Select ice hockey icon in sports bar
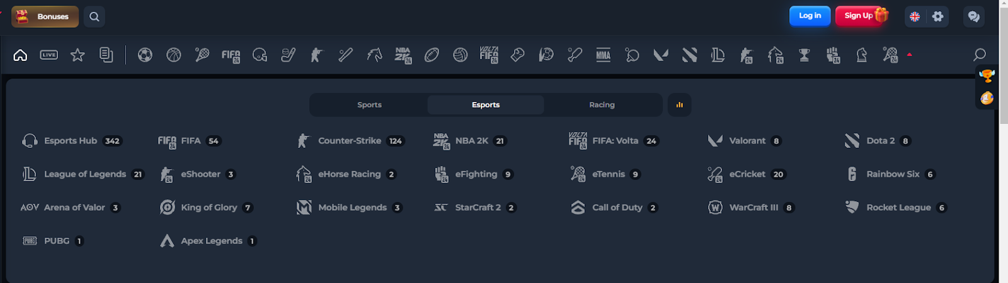The width and height of the screenshot is (1008, 283). [289, 55]
